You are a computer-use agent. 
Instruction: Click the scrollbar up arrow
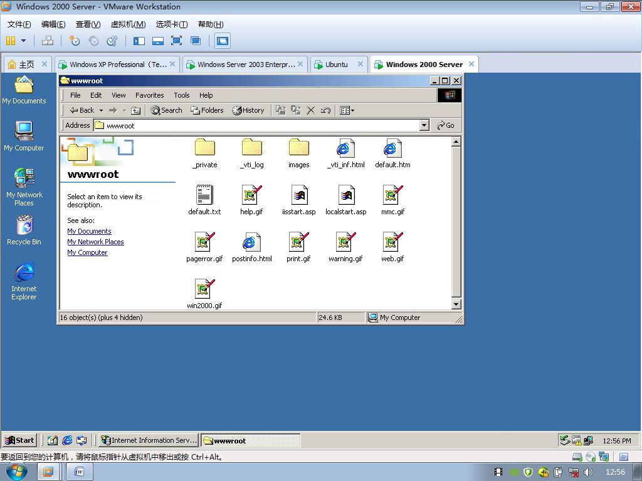pos(456,142)
